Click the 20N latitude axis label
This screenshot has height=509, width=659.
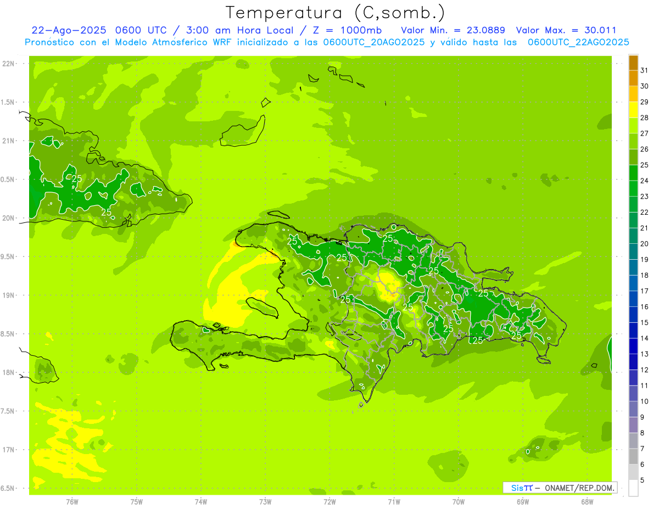click(9, 218)
